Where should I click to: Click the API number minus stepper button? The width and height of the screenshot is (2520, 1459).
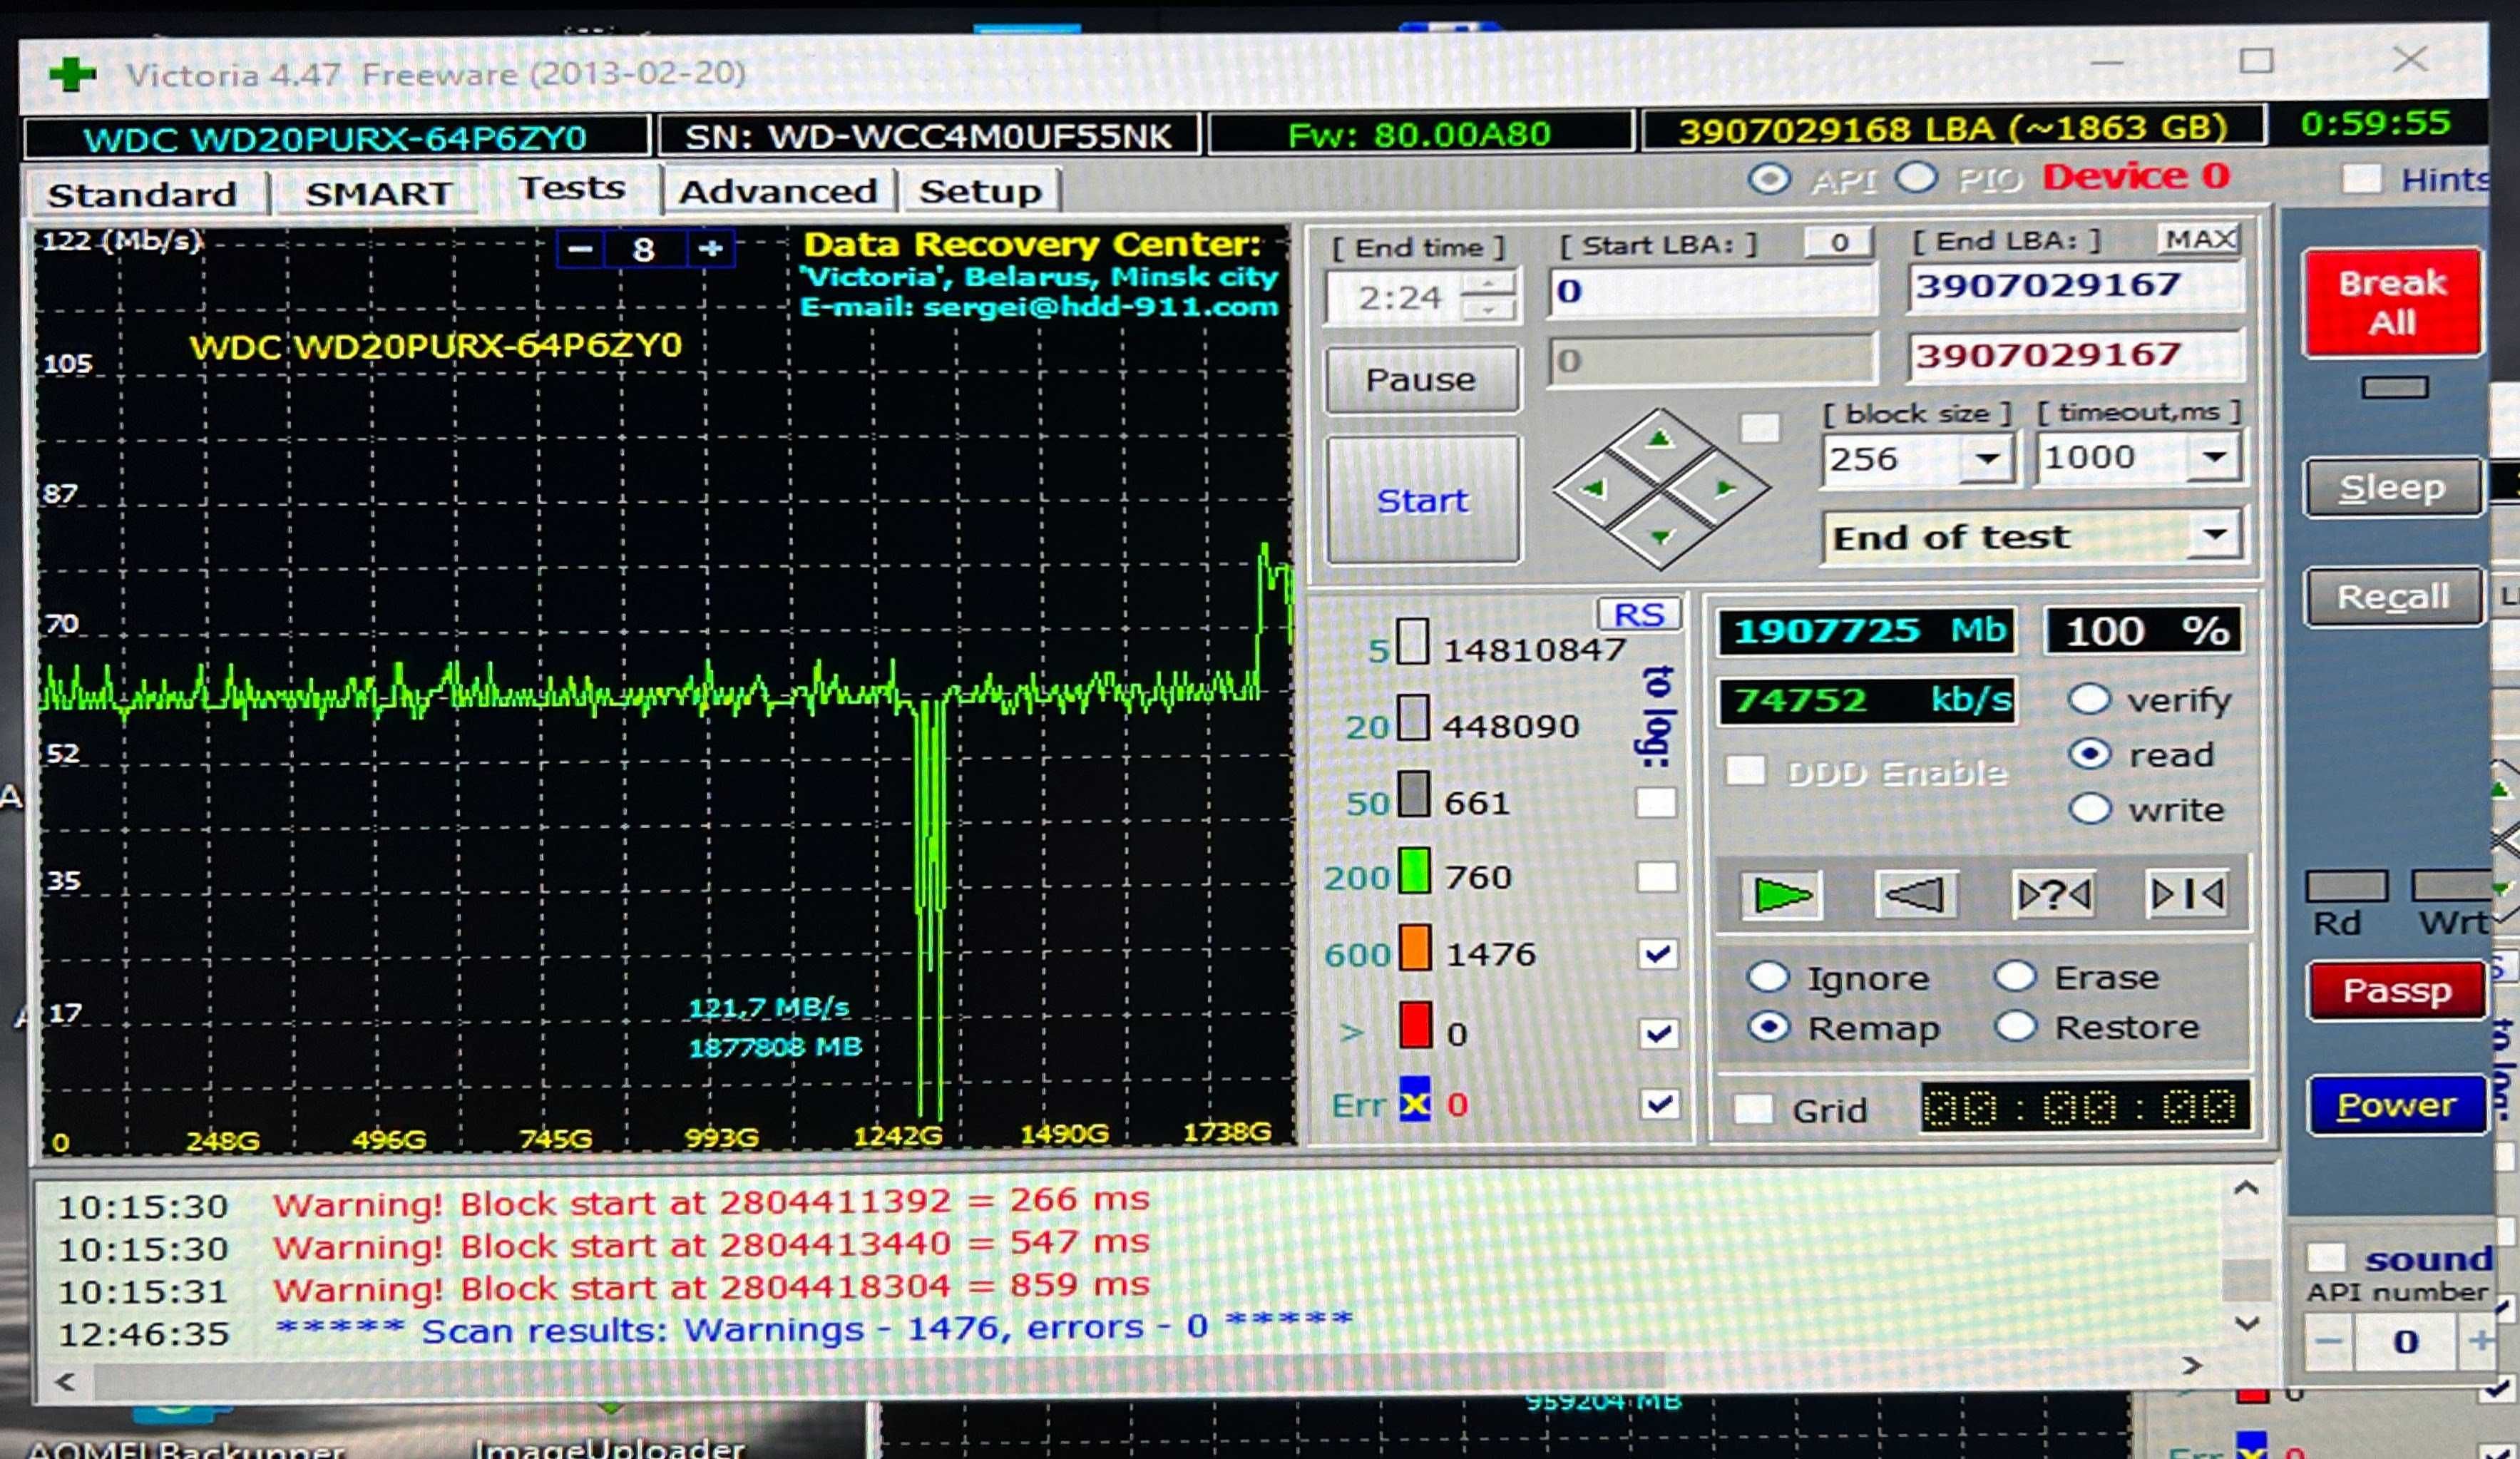click(2330, 1341)
